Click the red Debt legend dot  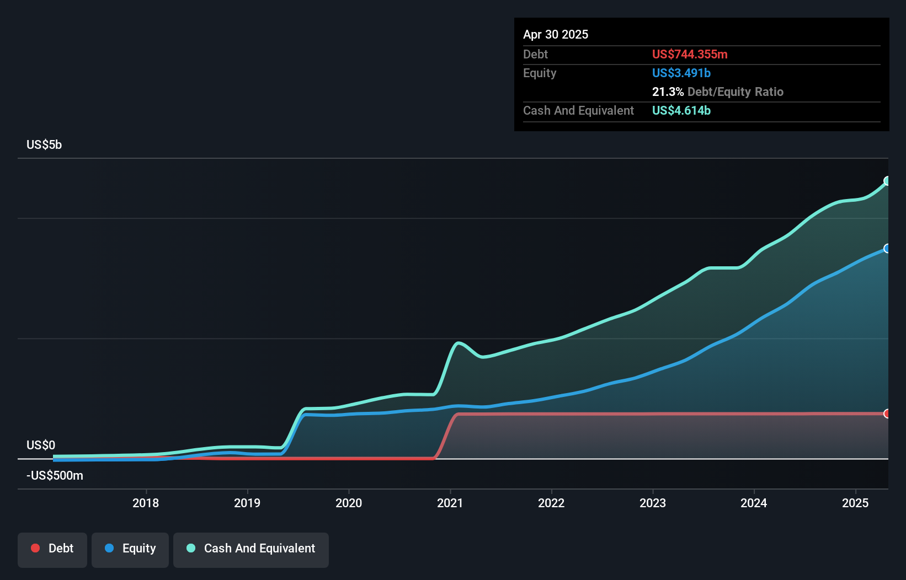coord(35,548)
